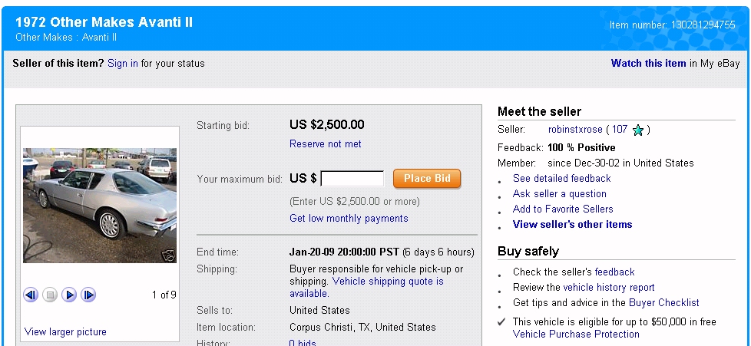
Task: Advance to the next photo
Action: tap(88, 295)
